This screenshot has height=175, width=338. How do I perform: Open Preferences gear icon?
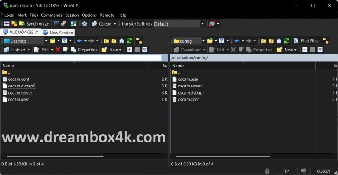pyautogui.click(x=84, y=24)
